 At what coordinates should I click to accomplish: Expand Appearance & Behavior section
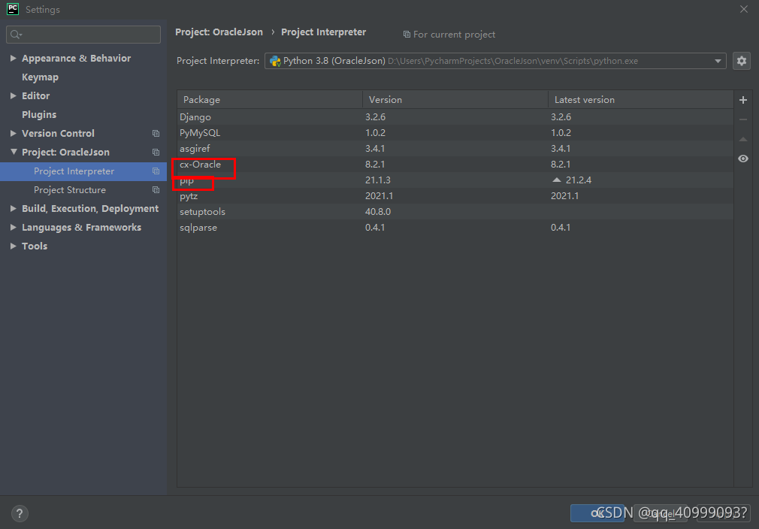(13, 58)
